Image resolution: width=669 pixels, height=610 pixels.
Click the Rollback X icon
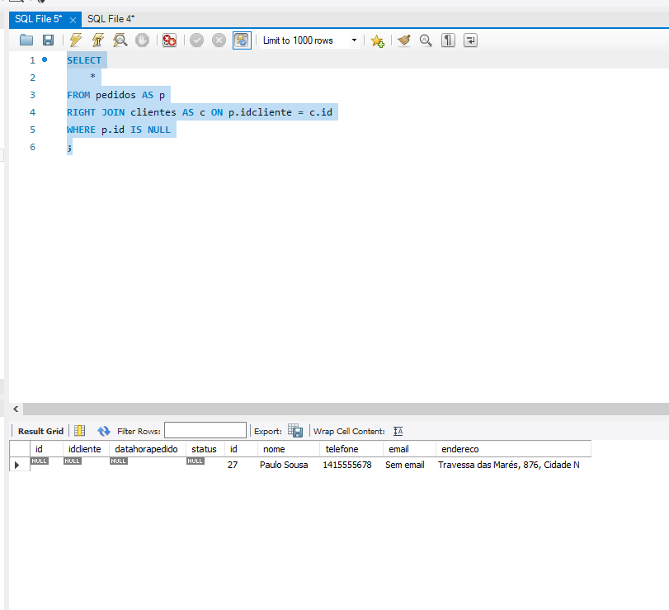point(219,40)
